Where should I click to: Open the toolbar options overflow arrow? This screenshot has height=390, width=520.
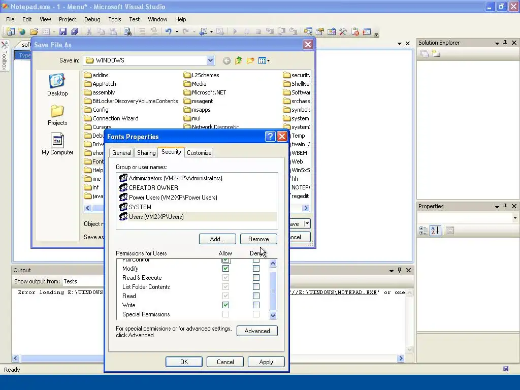pos(376,34)
